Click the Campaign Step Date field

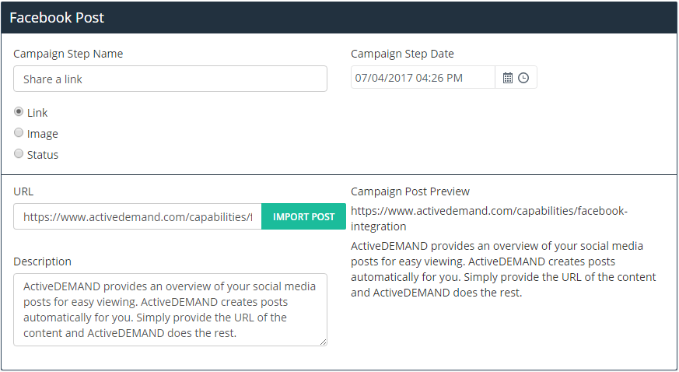(422, 78)
